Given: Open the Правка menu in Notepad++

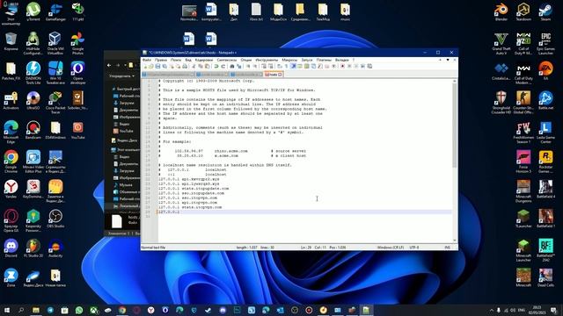Looking at the screenshot, I should 160,60.
